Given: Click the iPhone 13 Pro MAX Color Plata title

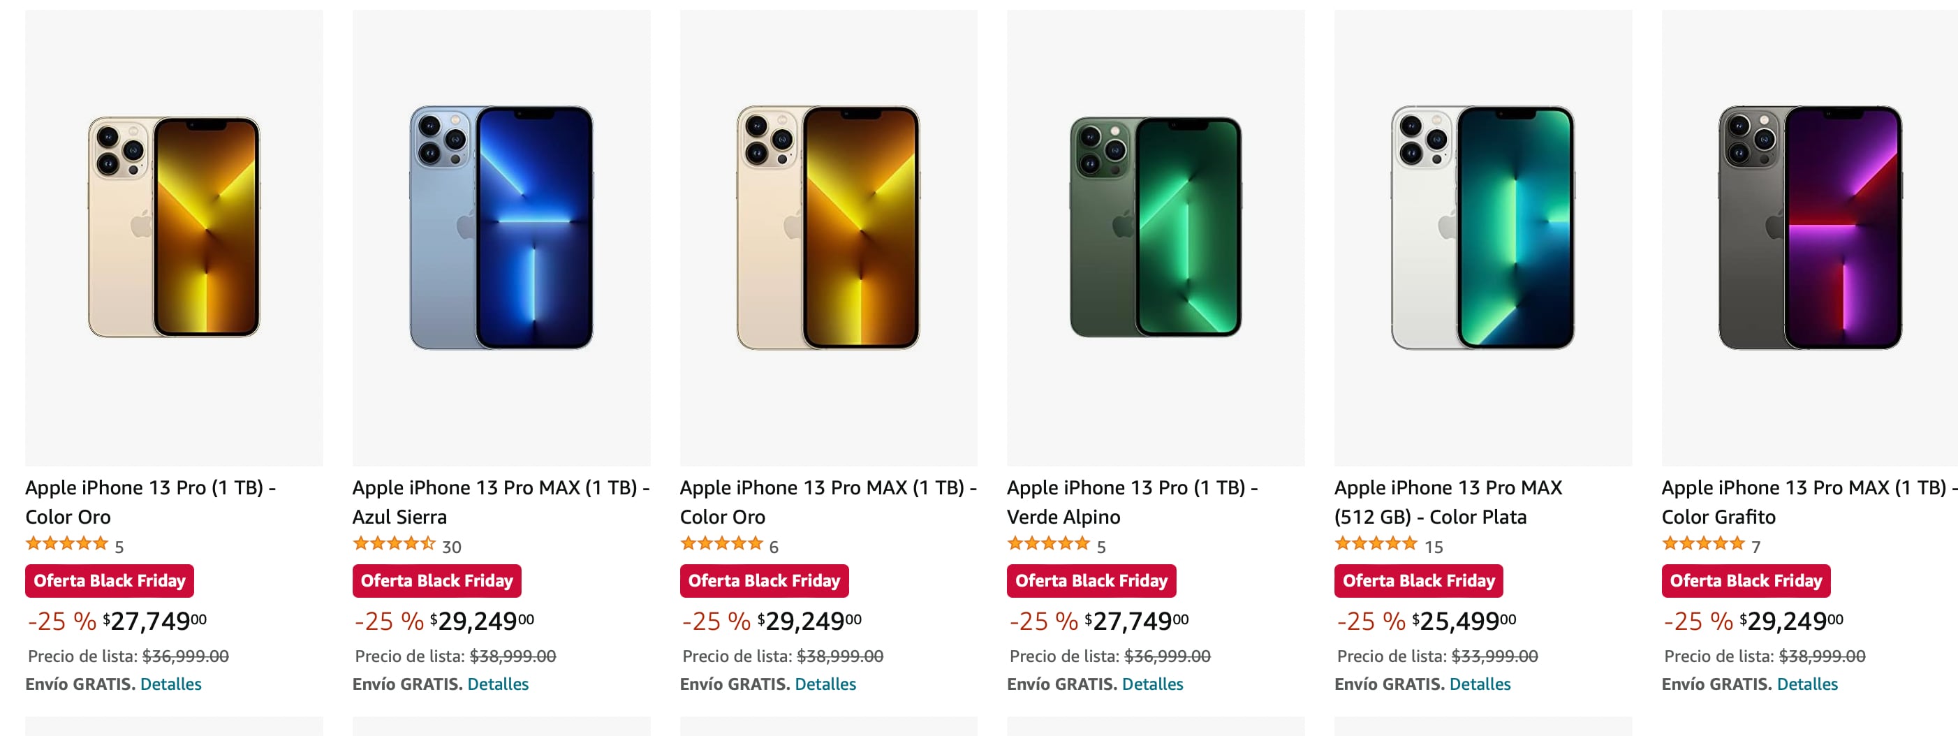Looking at the screenshot, I should pos(1448,502).
